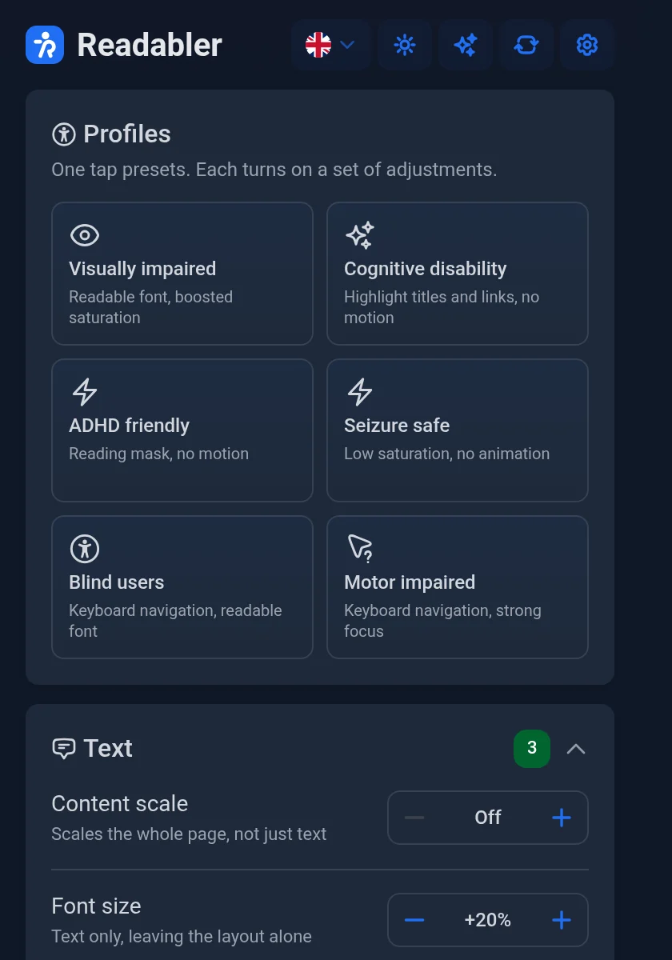
Task: Toggle the Cognitive disability profile
Action: [458, 274]
